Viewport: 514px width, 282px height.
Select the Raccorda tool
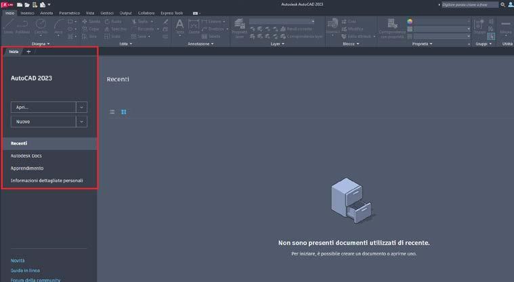point(143,29)
